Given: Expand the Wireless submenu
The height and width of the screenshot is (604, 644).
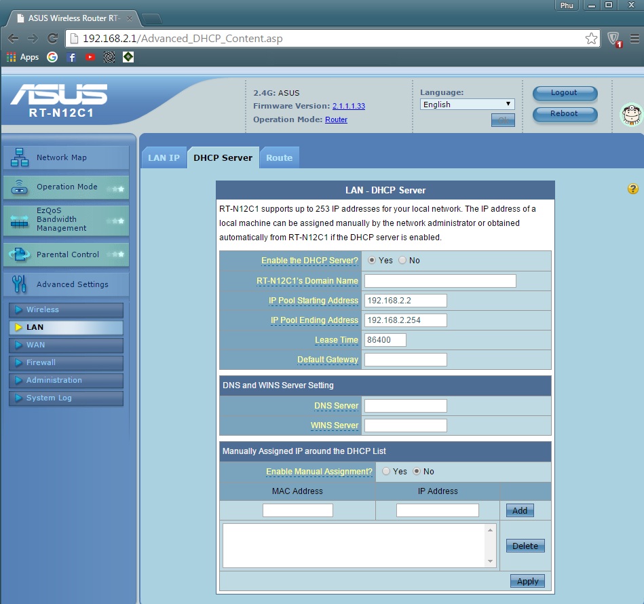Looking at the screenshot, I should point(66,309).
